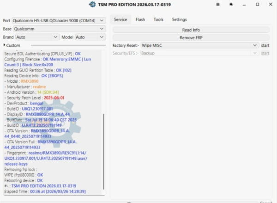Click the Remove FRP button

coord(191,38)
